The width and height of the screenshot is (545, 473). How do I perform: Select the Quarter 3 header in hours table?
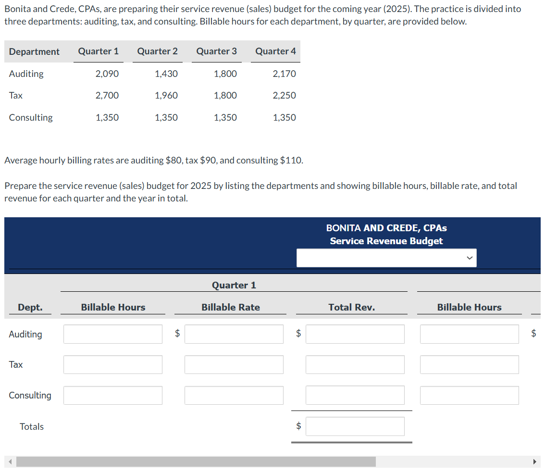tap(217, 51)
